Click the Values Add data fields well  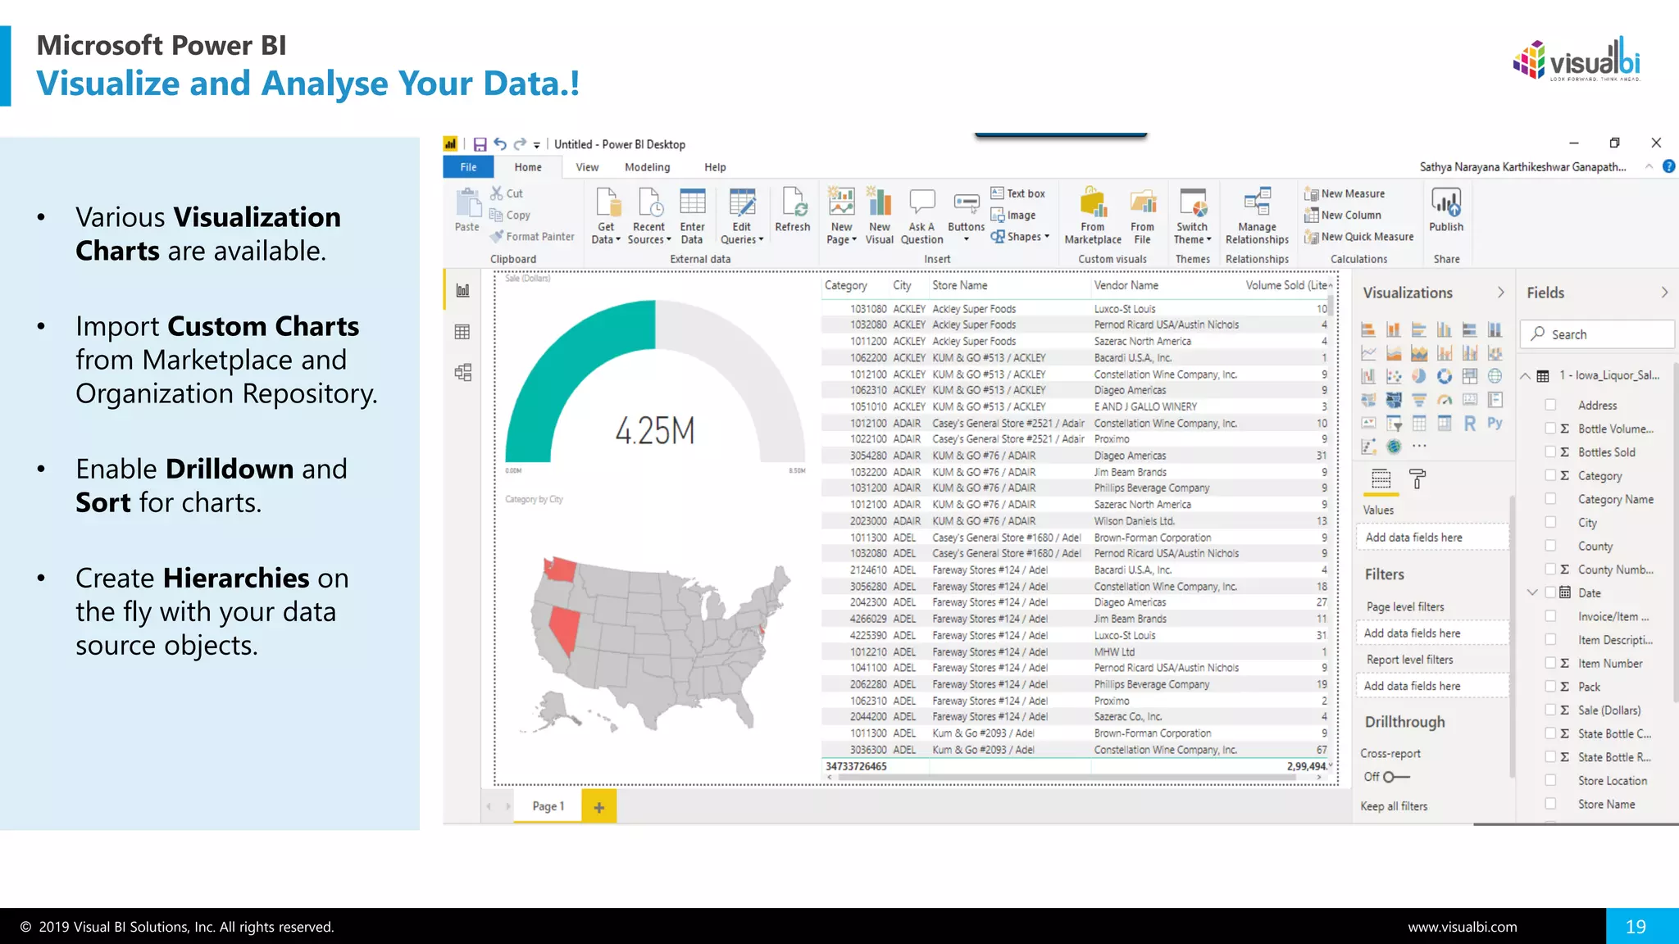tap(1432, 538)
